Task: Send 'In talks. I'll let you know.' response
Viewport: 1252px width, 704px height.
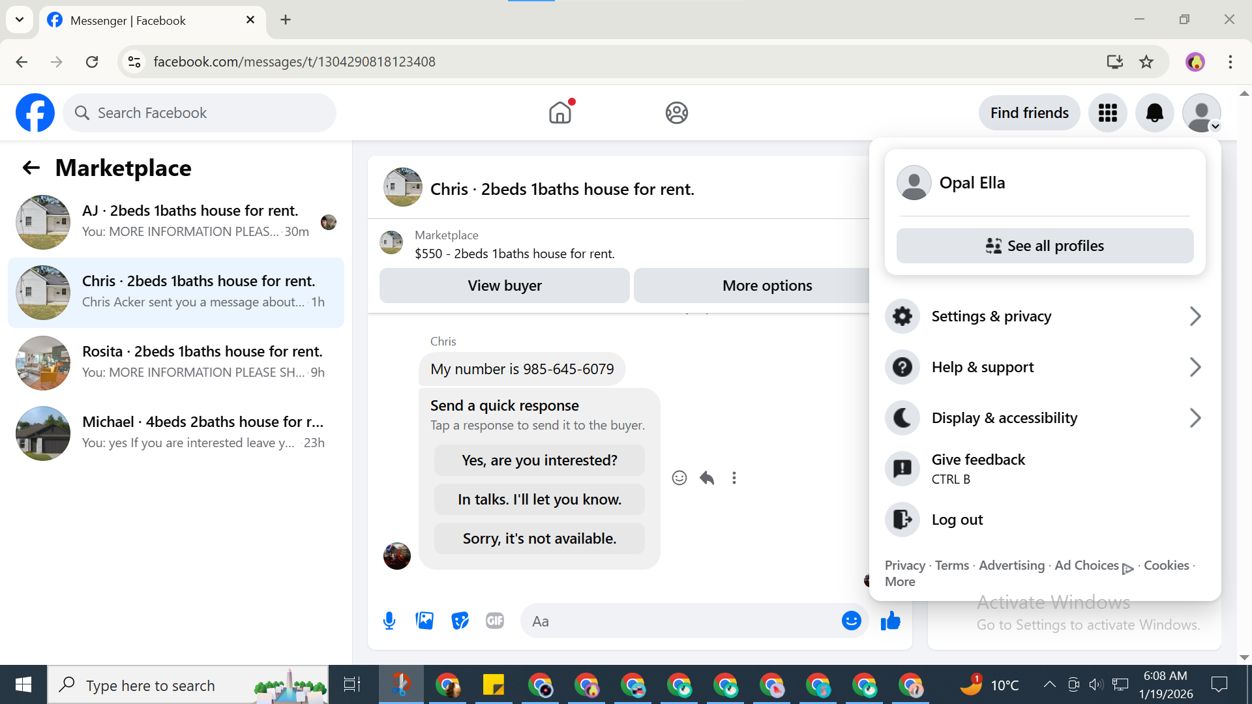Action: click(539, 499)
